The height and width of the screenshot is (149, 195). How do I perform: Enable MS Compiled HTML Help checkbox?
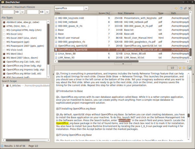point(4,30)
